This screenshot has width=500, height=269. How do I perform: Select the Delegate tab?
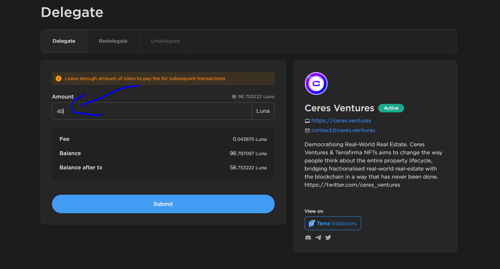[x=64, y=41]
